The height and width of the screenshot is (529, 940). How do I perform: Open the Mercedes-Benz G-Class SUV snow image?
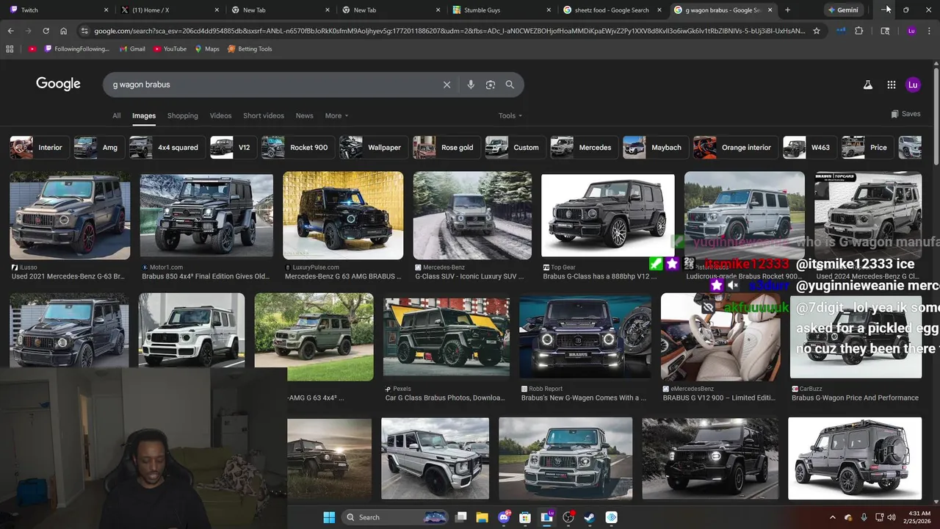(x=472, y=215)
